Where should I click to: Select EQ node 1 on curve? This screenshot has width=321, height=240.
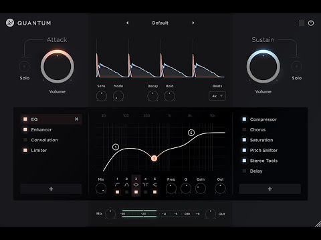[116, 147]
